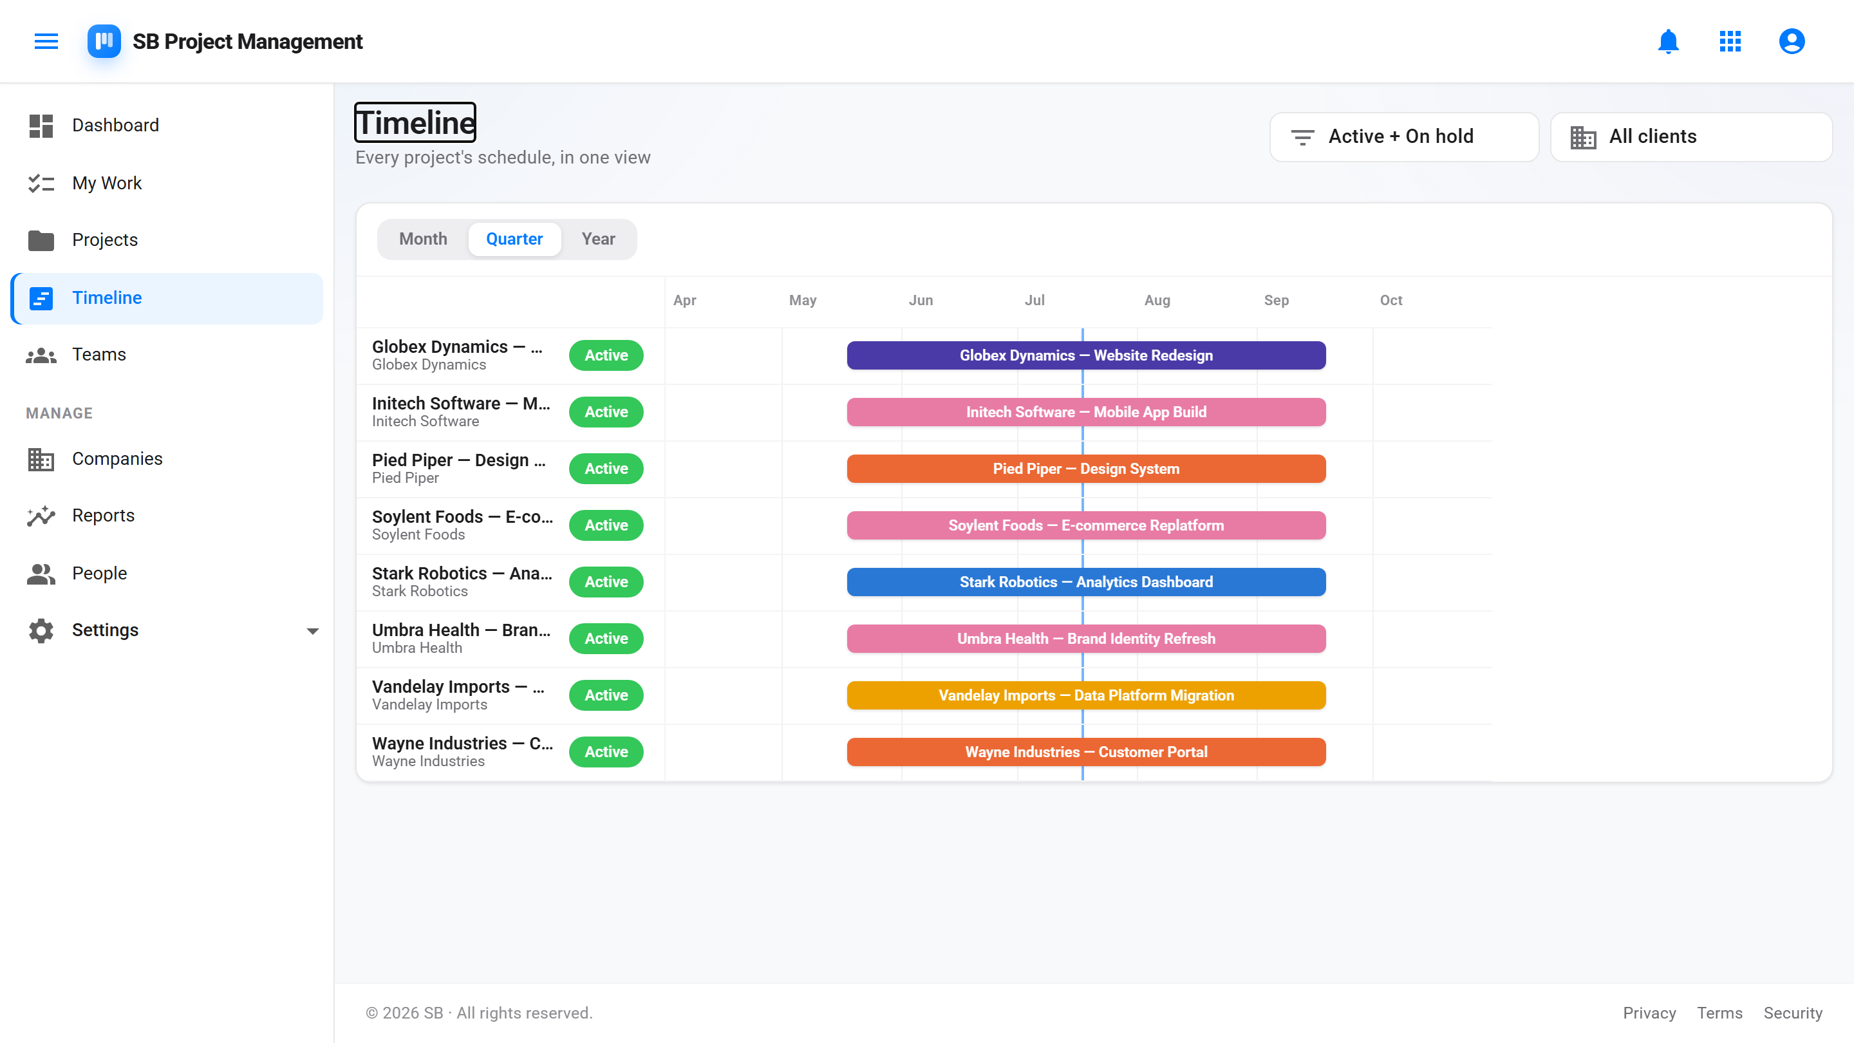Click the Teams group icon

(x=41, y=355)
